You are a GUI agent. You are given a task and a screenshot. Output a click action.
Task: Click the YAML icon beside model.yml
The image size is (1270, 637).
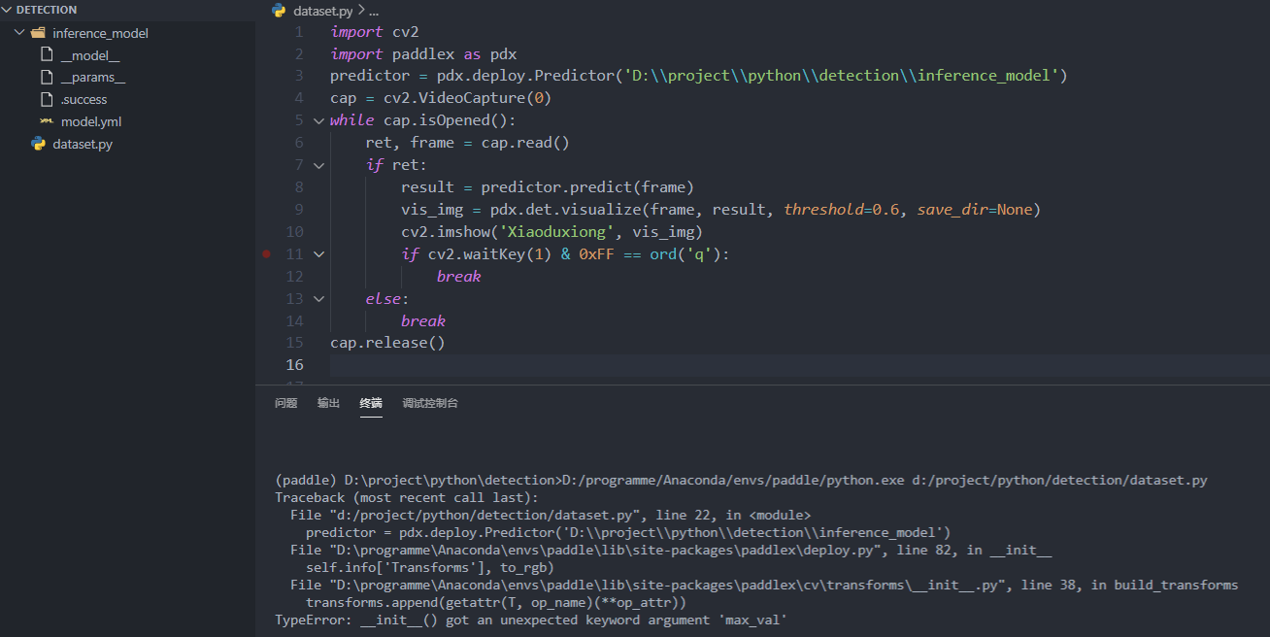tap(46, 121)
